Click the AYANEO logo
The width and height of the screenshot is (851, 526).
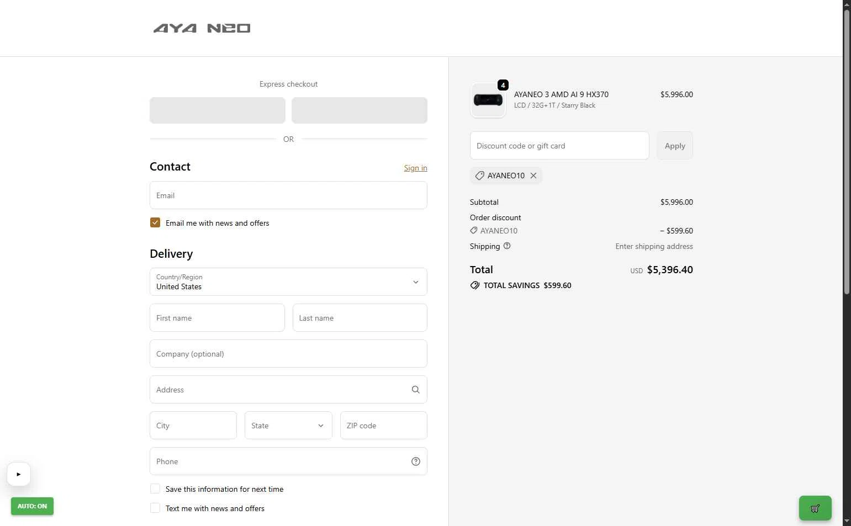tap(202, 28)
